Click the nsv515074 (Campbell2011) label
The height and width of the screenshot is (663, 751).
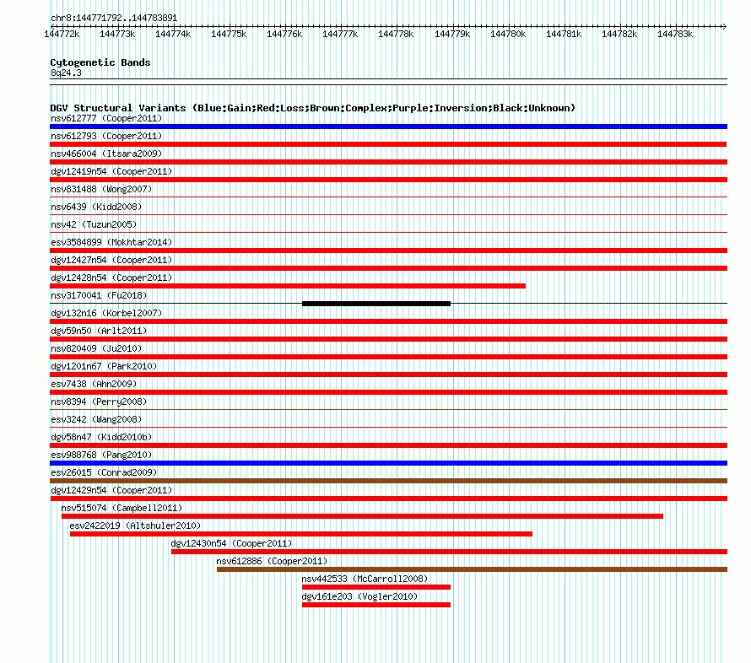click(x=122, y=508)
